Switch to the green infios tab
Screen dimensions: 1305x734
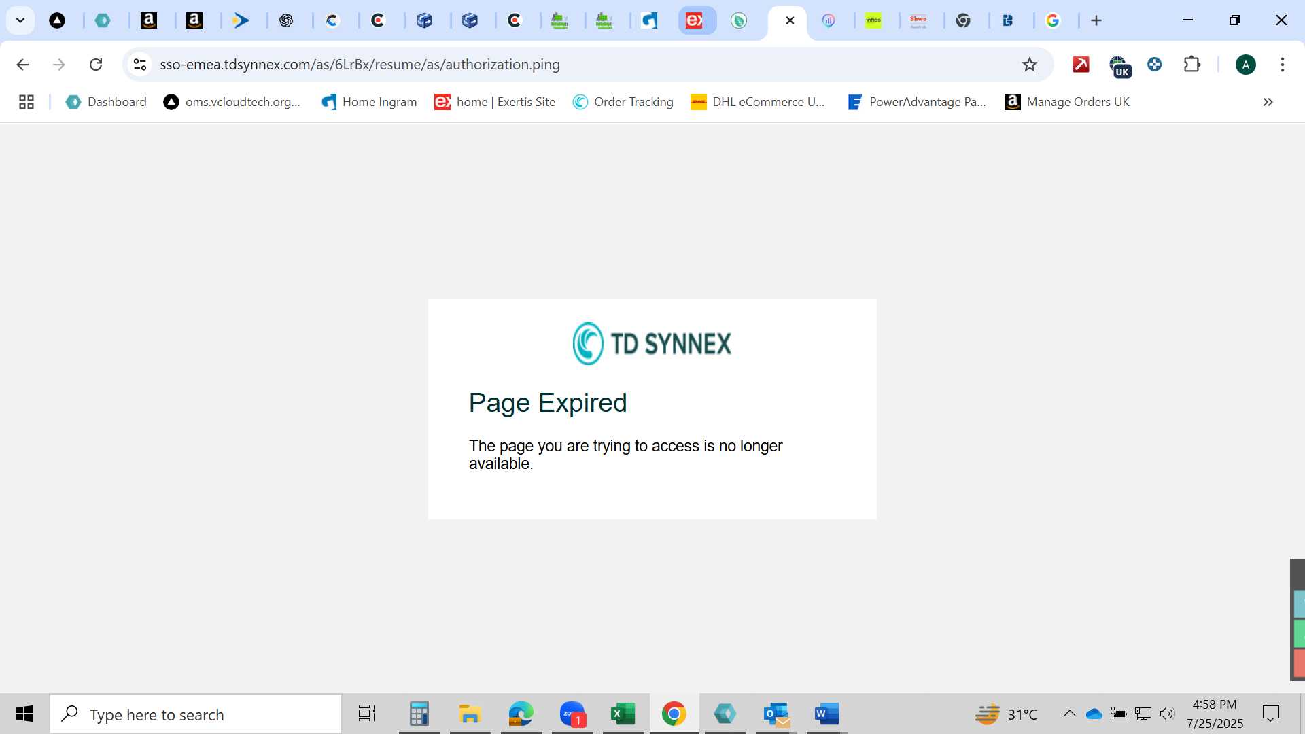tap(873, 20)
